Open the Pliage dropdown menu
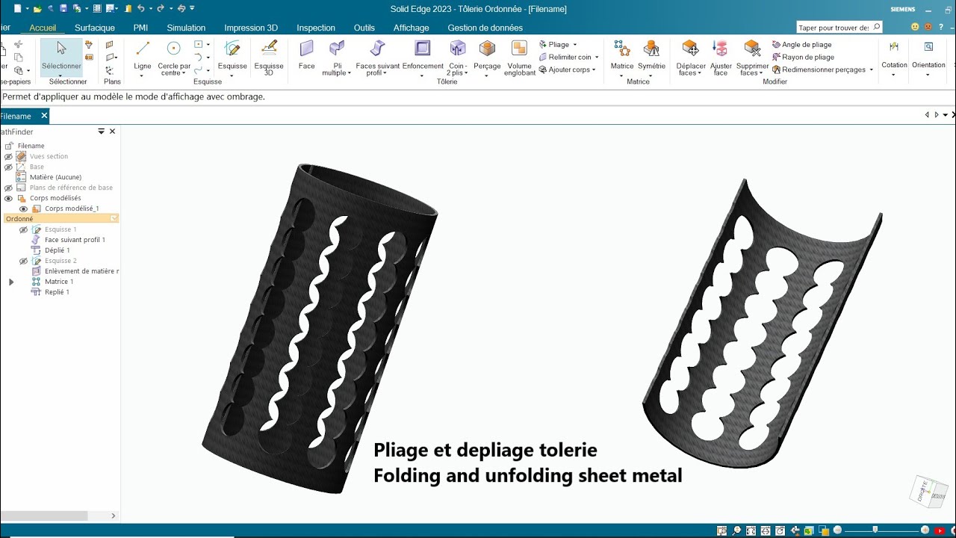Image resolution: width=956 pixels, height=538 pixels. click(574, 45)
